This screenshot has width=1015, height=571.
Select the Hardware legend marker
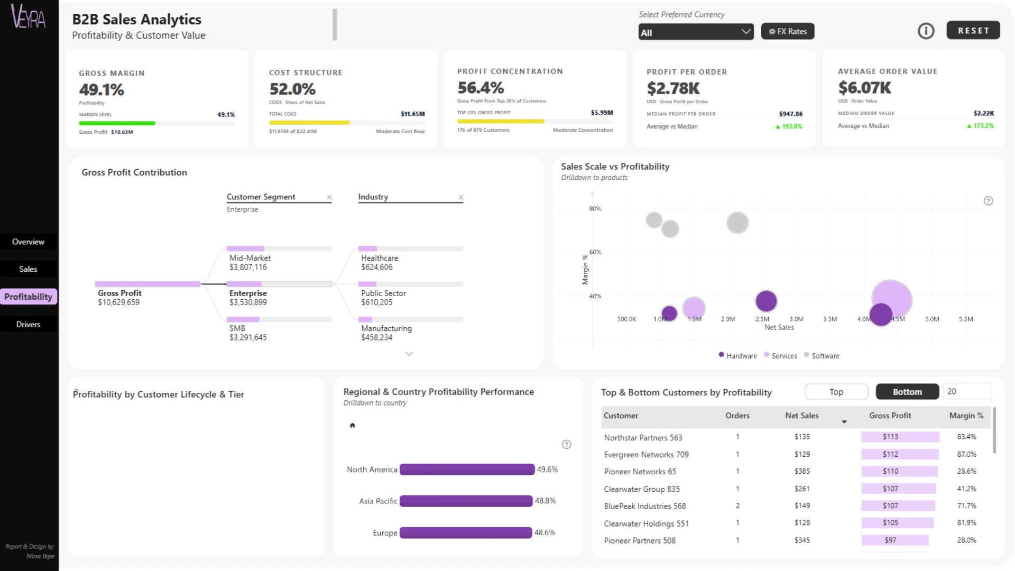coord(721,355)
